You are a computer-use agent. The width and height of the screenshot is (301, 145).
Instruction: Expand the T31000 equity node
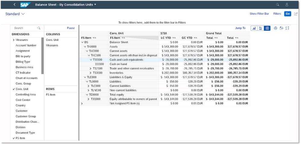[89, 99]
